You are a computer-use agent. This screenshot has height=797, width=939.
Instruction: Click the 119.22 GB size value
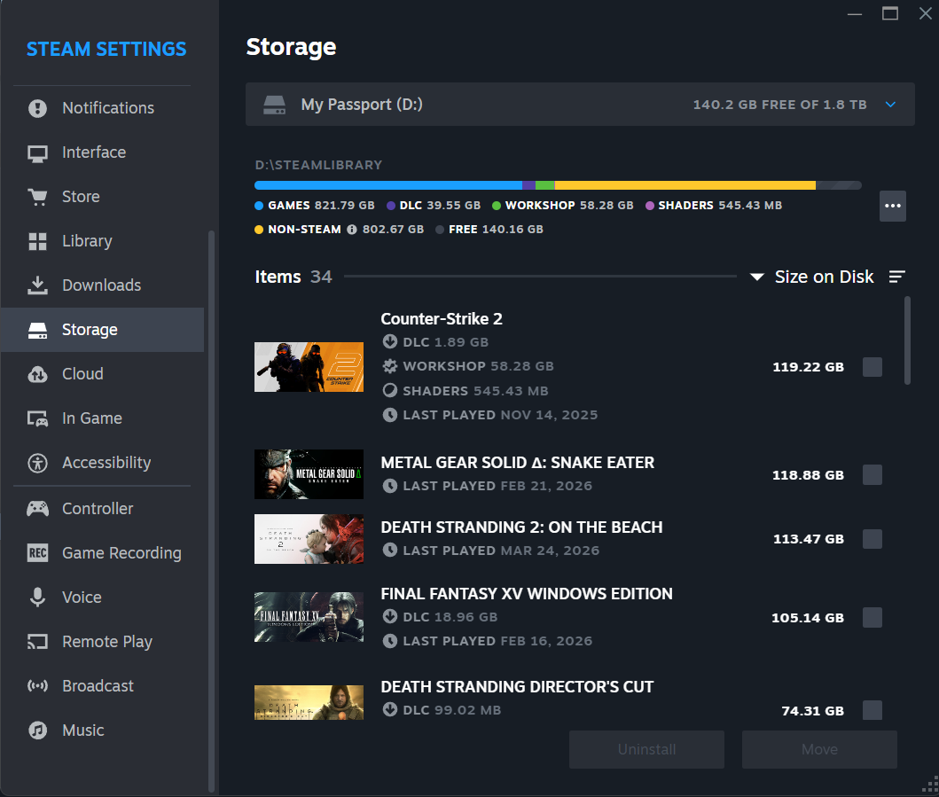(808, 367)
